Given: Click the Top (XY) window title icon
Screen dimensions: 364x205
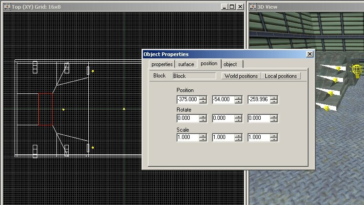Looking at the screenshot, I should coord(7,6).
